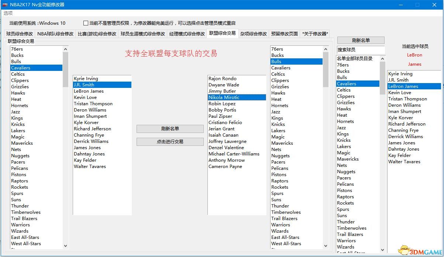Switch to the NBA球队综合修改 tab
This screenshot has width=444, height=257.
pos(55,34)
